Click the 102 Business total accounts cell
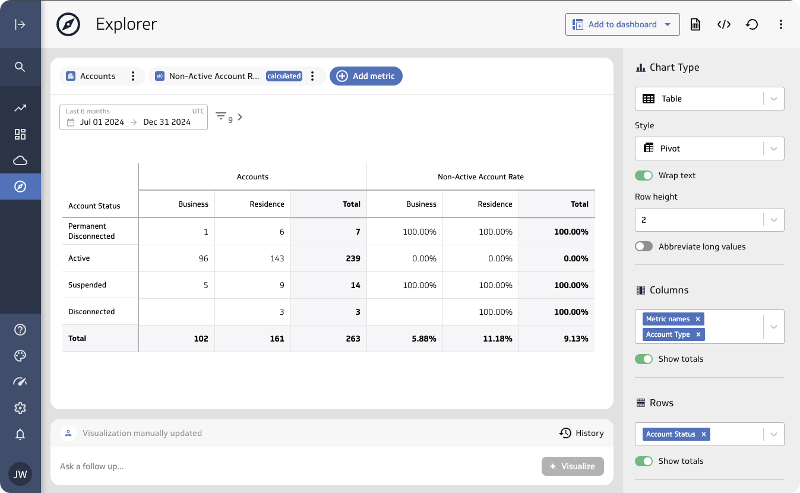Viewport: 800px width, 493px height. 176,339
